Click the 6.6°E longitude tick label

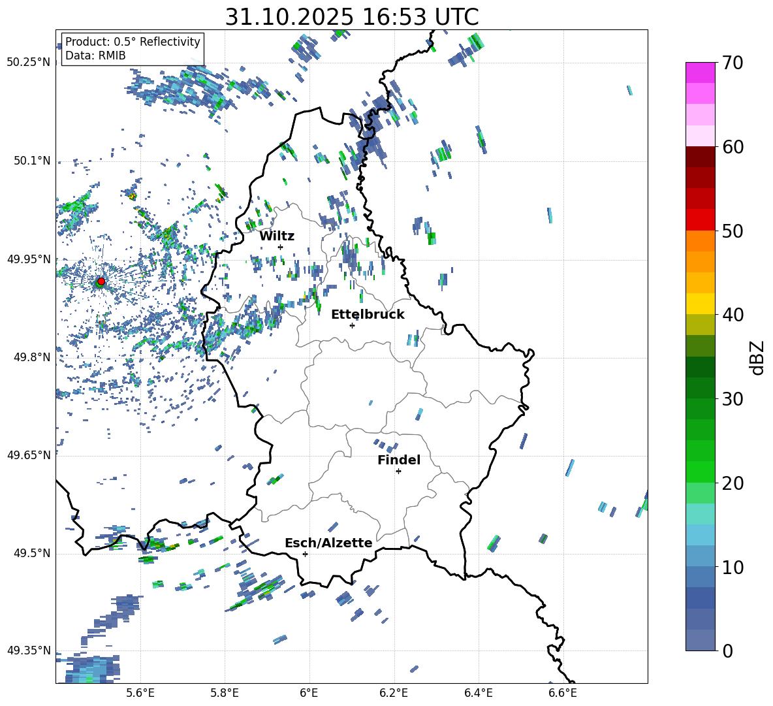563,692
